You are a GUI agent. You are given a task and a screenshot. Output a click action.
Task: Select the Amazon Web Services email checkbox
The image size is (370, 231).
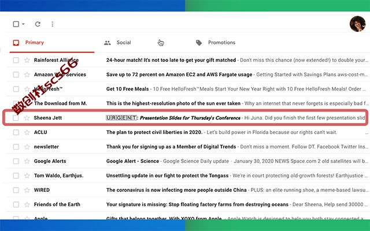point(16,74)
